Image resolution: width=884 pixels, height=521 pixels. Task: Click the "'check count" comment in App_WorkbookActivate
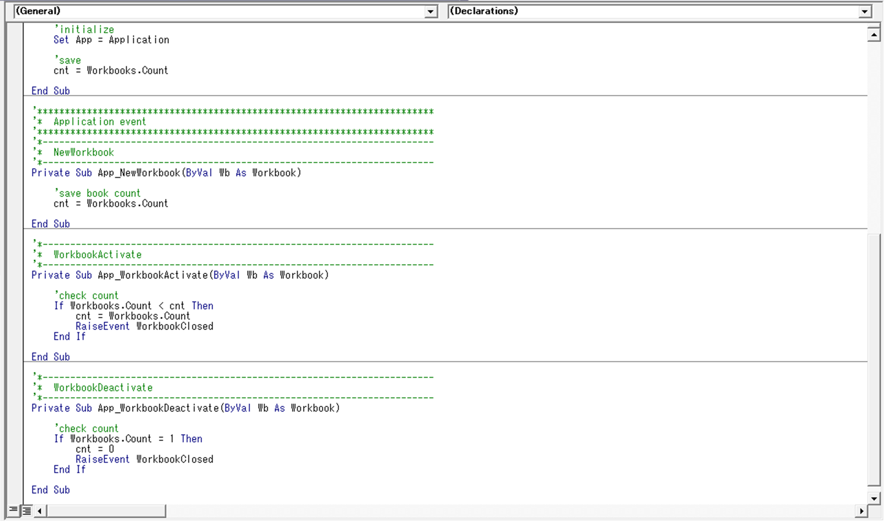pyautogui.click(x=86, y=296)
